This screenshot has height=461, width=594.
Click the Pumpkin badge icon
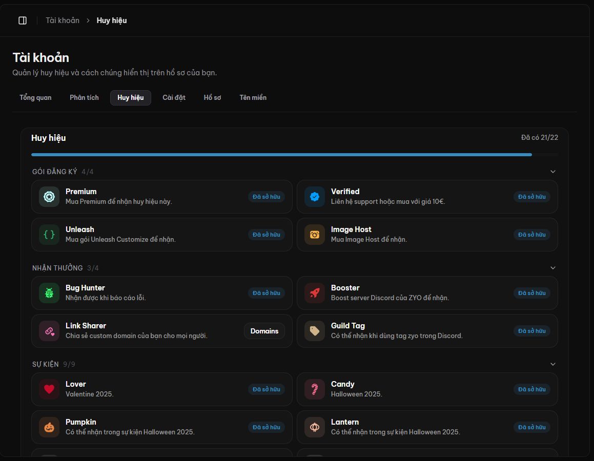click(49, 427)
